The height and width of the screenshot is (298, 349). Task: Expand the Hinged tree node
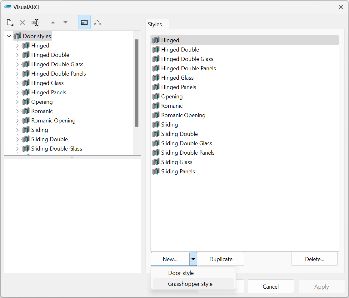click(17, 46)
